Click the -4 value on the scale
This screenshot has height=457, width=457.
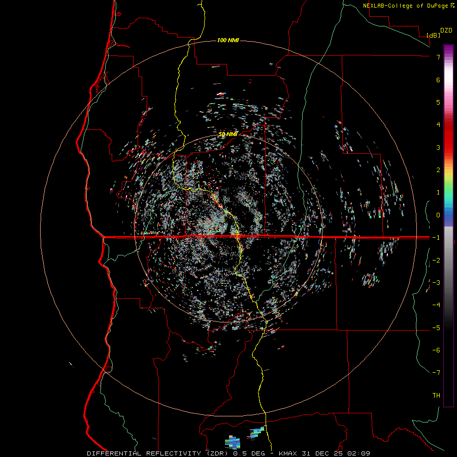click(x=436, y=305)
